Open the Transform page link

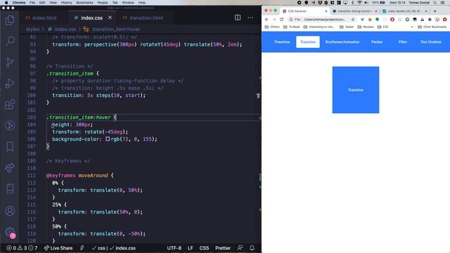pyautogui.click(x=282, y=42)
